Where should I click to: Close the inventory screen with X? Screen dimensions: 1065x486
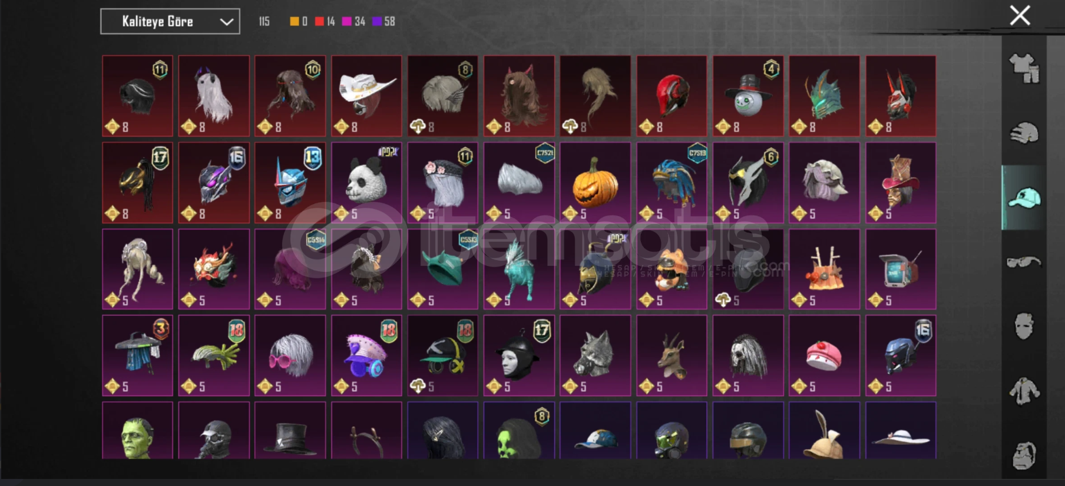click(x=1020, y=15)
